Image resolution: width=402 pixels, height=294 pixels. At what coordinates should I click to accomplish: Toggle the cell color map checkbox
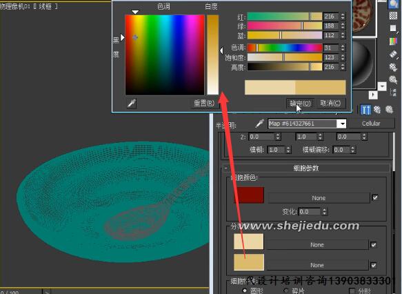pos(375,197)
